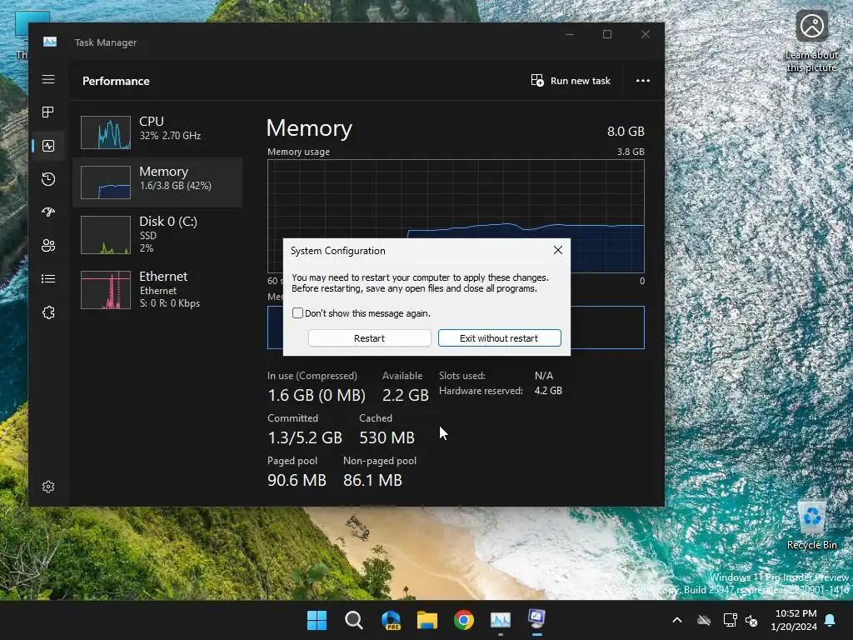The height and width of the screenshot is (640, 853).
Task: Click the Ethernet throughput graph thumbnail
Action: pyautogui.click(x=106, y=290)
